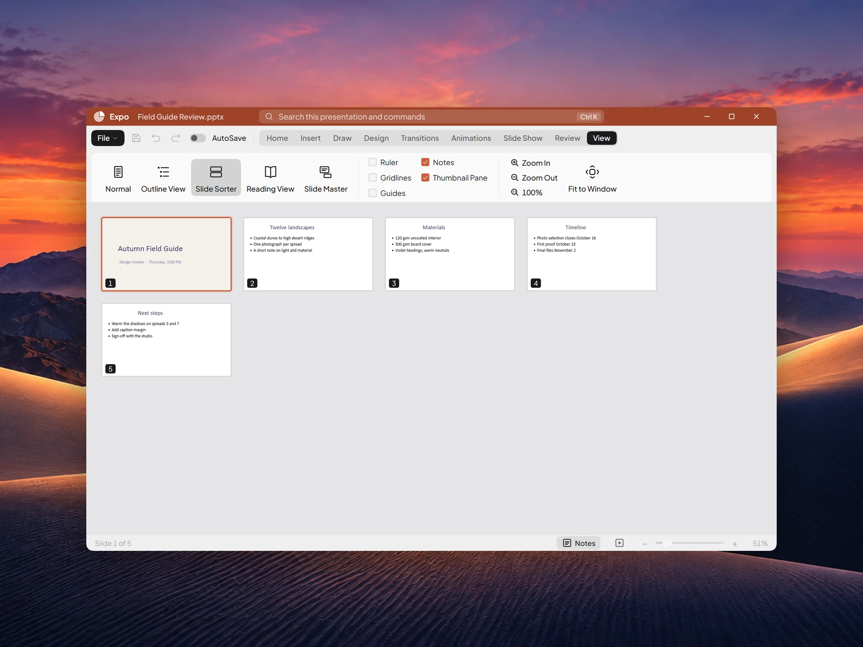Select the Materials slide thumbnail
Image resolution: width=863 pixels, height=647 pixels.
point(450,254)
